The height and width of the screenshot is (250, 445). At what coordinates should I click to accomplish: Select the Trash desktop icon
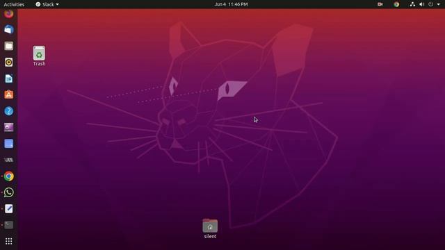tap(39, 56)
